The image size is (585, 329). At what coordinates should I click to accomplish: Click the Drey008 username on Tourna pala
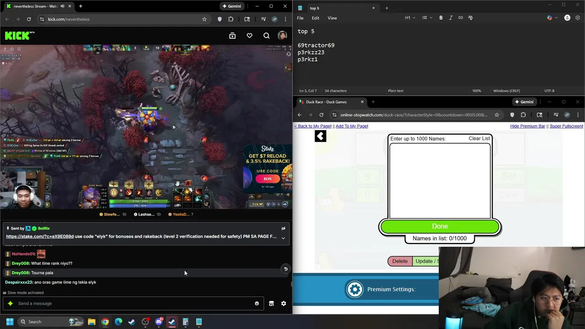point(21,273)
